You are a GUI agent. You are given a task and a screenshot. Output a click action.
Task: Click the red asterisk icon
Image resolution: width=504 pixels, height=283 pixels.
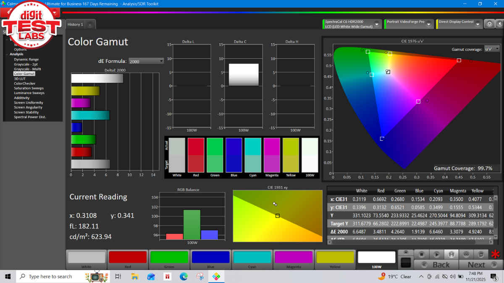[496, 255]
